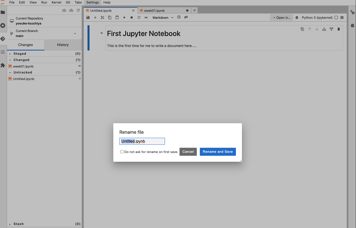This screenshot has height=228, width=356.
Task: Select week01.ipynb in Changed files
Action: (x=23, y=66)
